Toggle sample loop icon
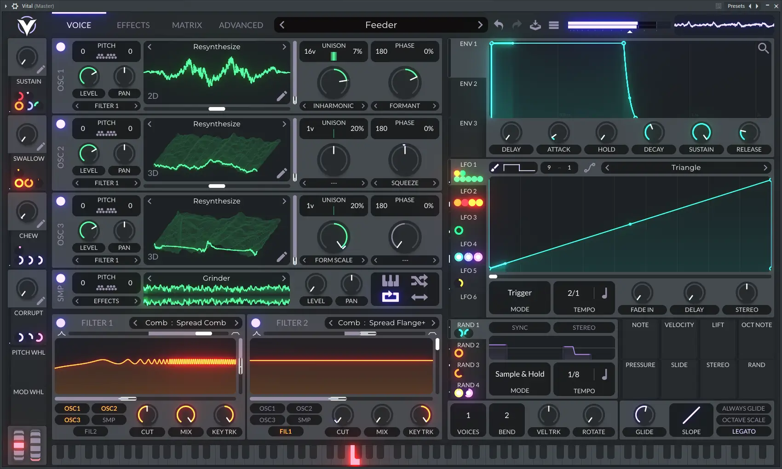The image size is (782, 469). (x=390, y=297)
